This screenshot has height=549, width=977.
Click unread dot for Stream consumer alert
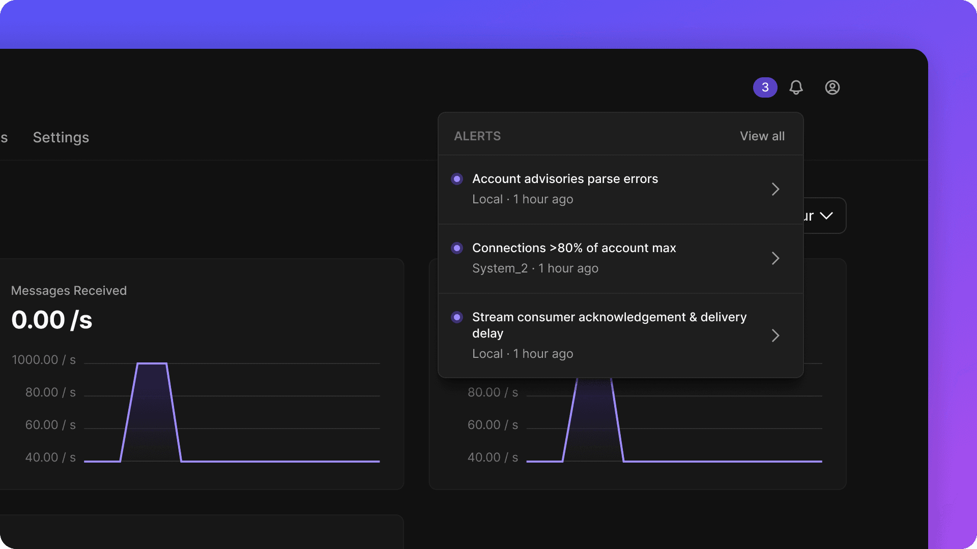pyautogui.click(x=456, y=317)
